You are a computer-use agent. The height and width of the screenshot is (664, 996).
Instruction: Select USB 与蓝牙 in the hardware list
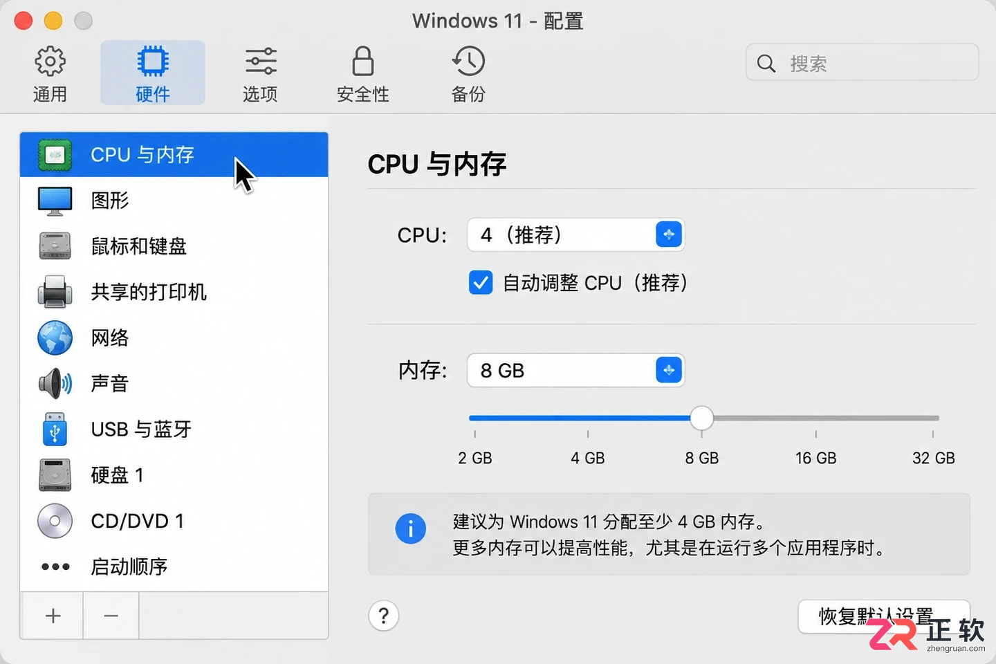tap(174, 429)
